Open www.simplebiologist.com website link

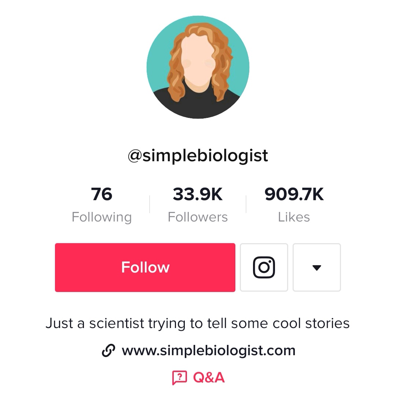pyautogui.click(x=209, y=350)
